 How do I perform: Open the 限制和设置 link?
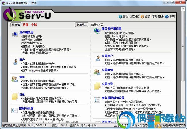point(26,108)
